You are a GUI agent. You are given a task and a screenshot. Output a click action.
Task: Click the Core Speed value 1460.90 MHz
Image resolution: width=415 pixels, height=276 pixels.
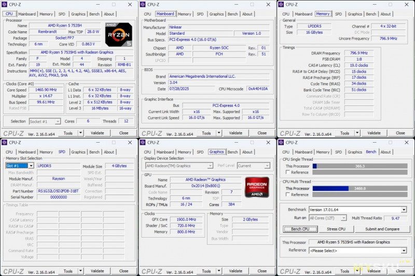pyautogui.click(x=46, y=90)
